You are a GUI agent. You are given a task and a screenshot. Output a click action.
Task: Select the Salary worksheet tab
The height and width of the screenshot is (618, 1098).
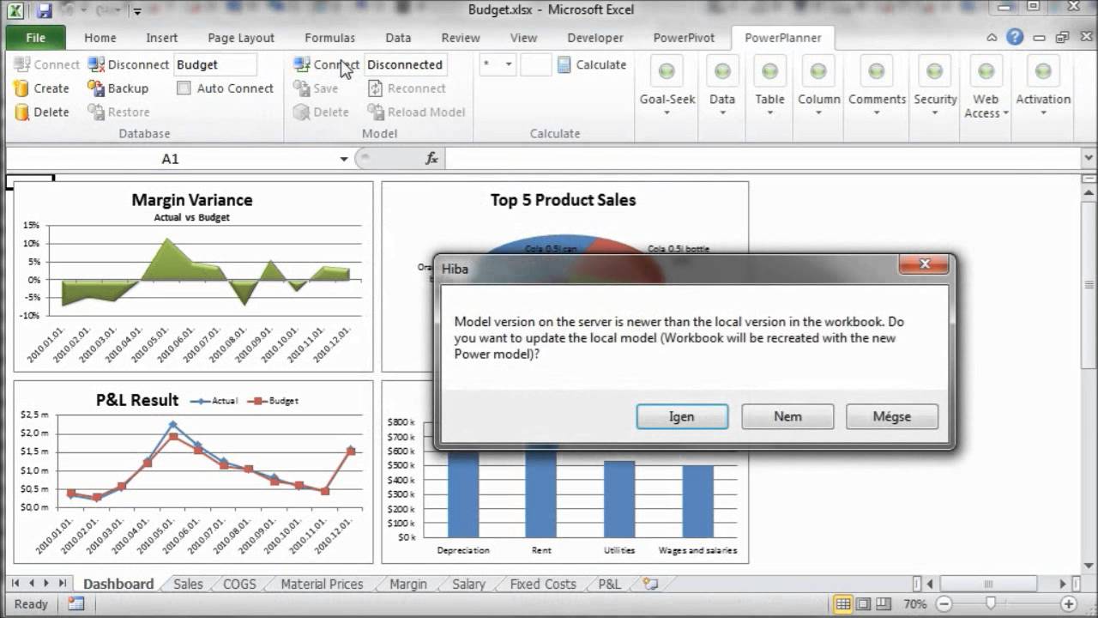[x=468, y=584]
